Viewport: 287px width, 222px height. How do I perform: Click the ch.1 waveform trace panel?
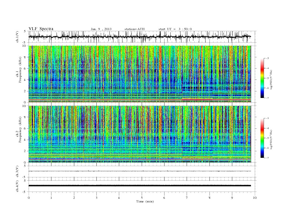coord(142,37)
